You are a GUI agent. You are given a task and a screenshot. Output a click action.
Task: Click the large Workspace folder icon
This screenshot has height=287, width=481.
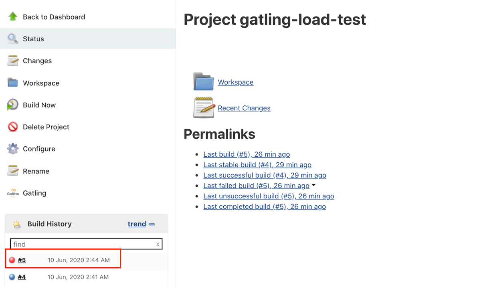(x=204, y=82)
